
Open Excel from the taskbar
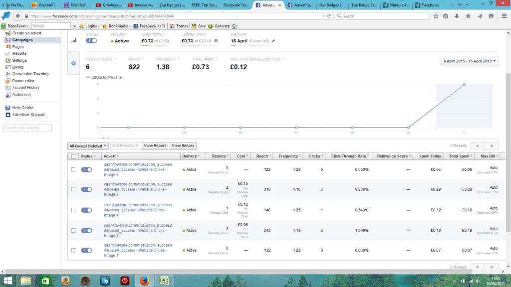164,281
